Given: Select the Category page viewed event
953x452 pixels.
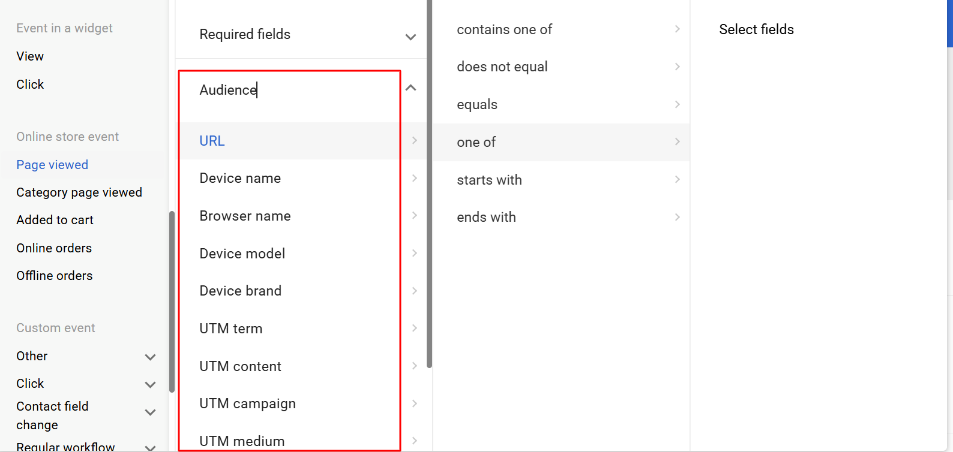Looking at the screenshot, I should click(x=79, y=192).
